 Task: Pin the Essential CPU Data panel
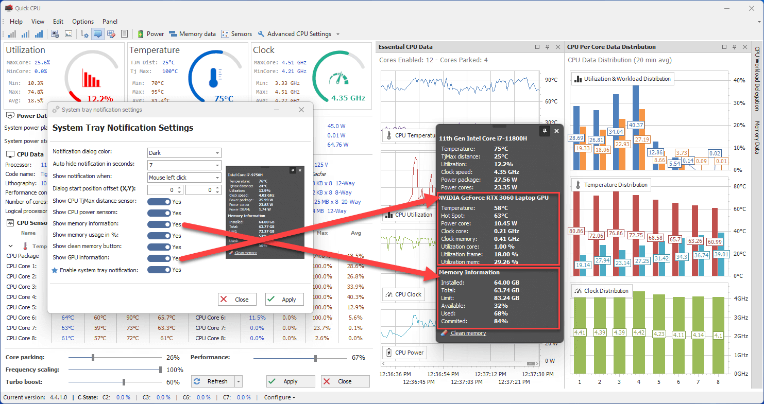point(547,47)
